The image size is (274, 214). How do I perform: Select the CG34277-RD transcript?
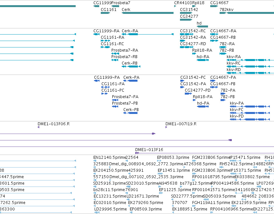[187, 47]
